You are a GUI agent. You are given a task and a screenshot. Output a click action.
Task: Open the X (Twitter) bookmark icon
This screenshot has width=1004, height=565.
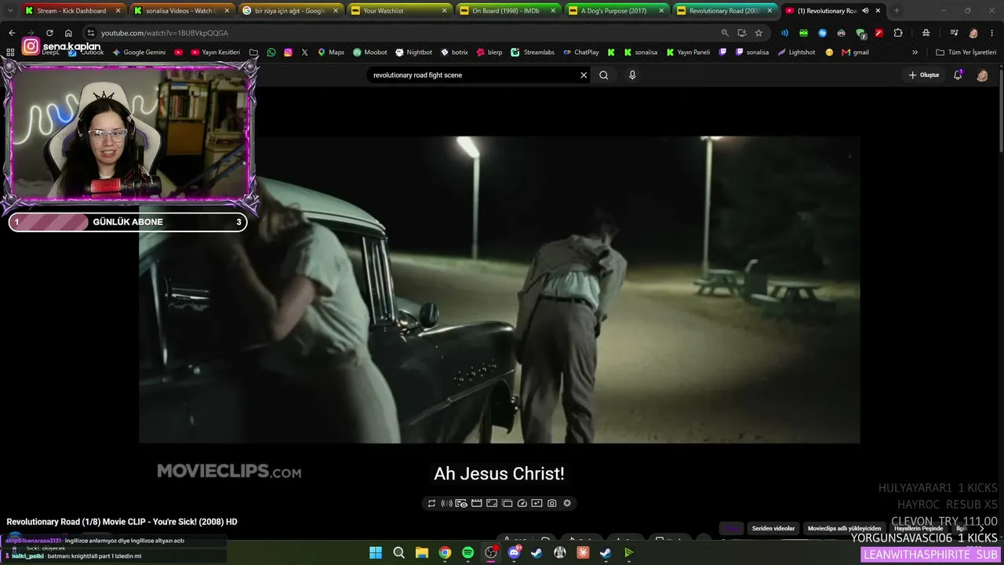[x=304, y=53]
